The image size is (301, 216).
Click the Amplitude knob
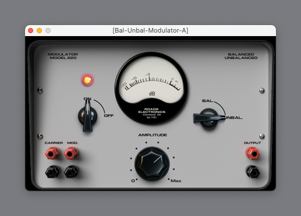152,164
